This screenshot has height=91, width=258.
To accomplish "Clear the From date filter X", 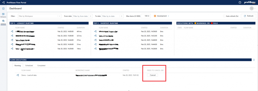I will click(x=91, y=16).
